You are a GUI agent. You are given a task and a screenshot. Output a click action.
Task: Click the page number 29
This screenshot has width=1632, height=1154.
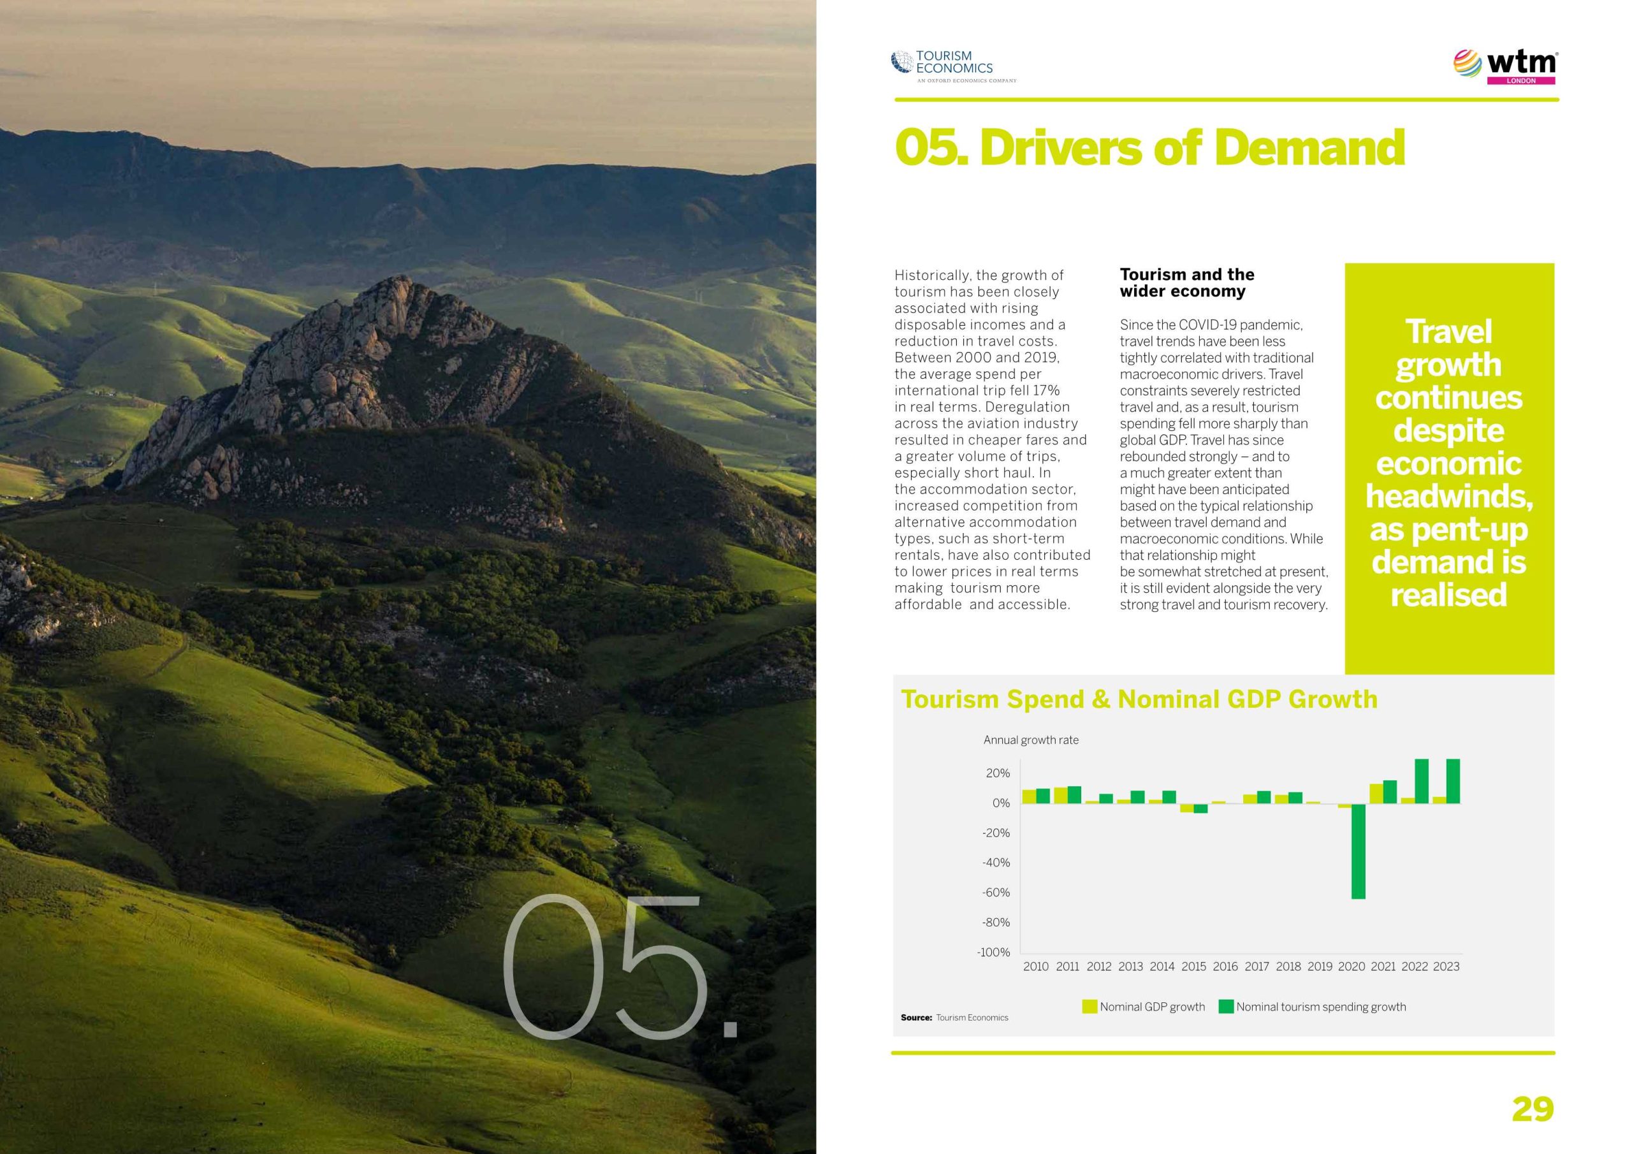point(1533,1109)
